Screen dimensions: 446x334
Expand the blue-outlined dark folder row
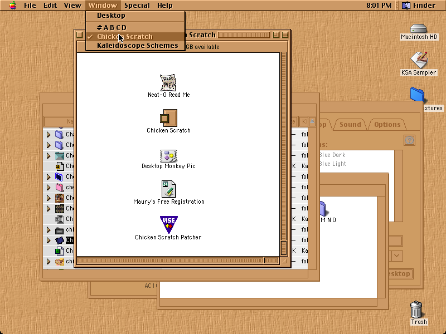[x=49, y=176]
